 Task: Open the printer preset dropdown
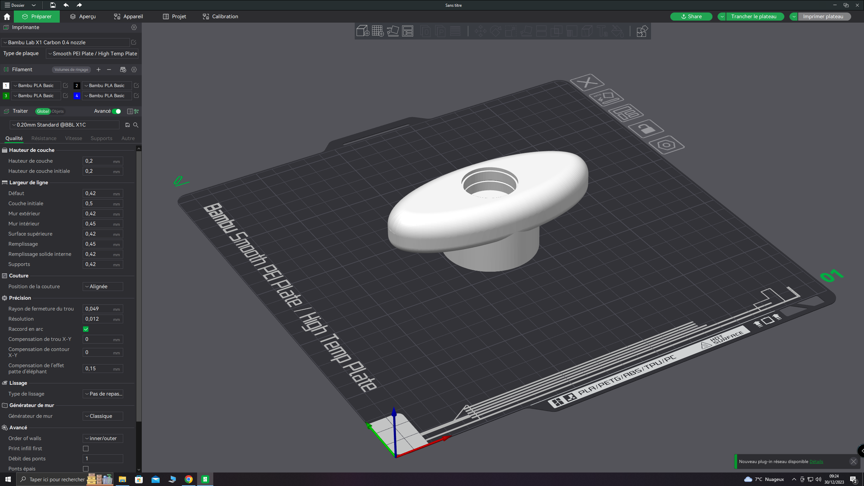pos(66,42)
